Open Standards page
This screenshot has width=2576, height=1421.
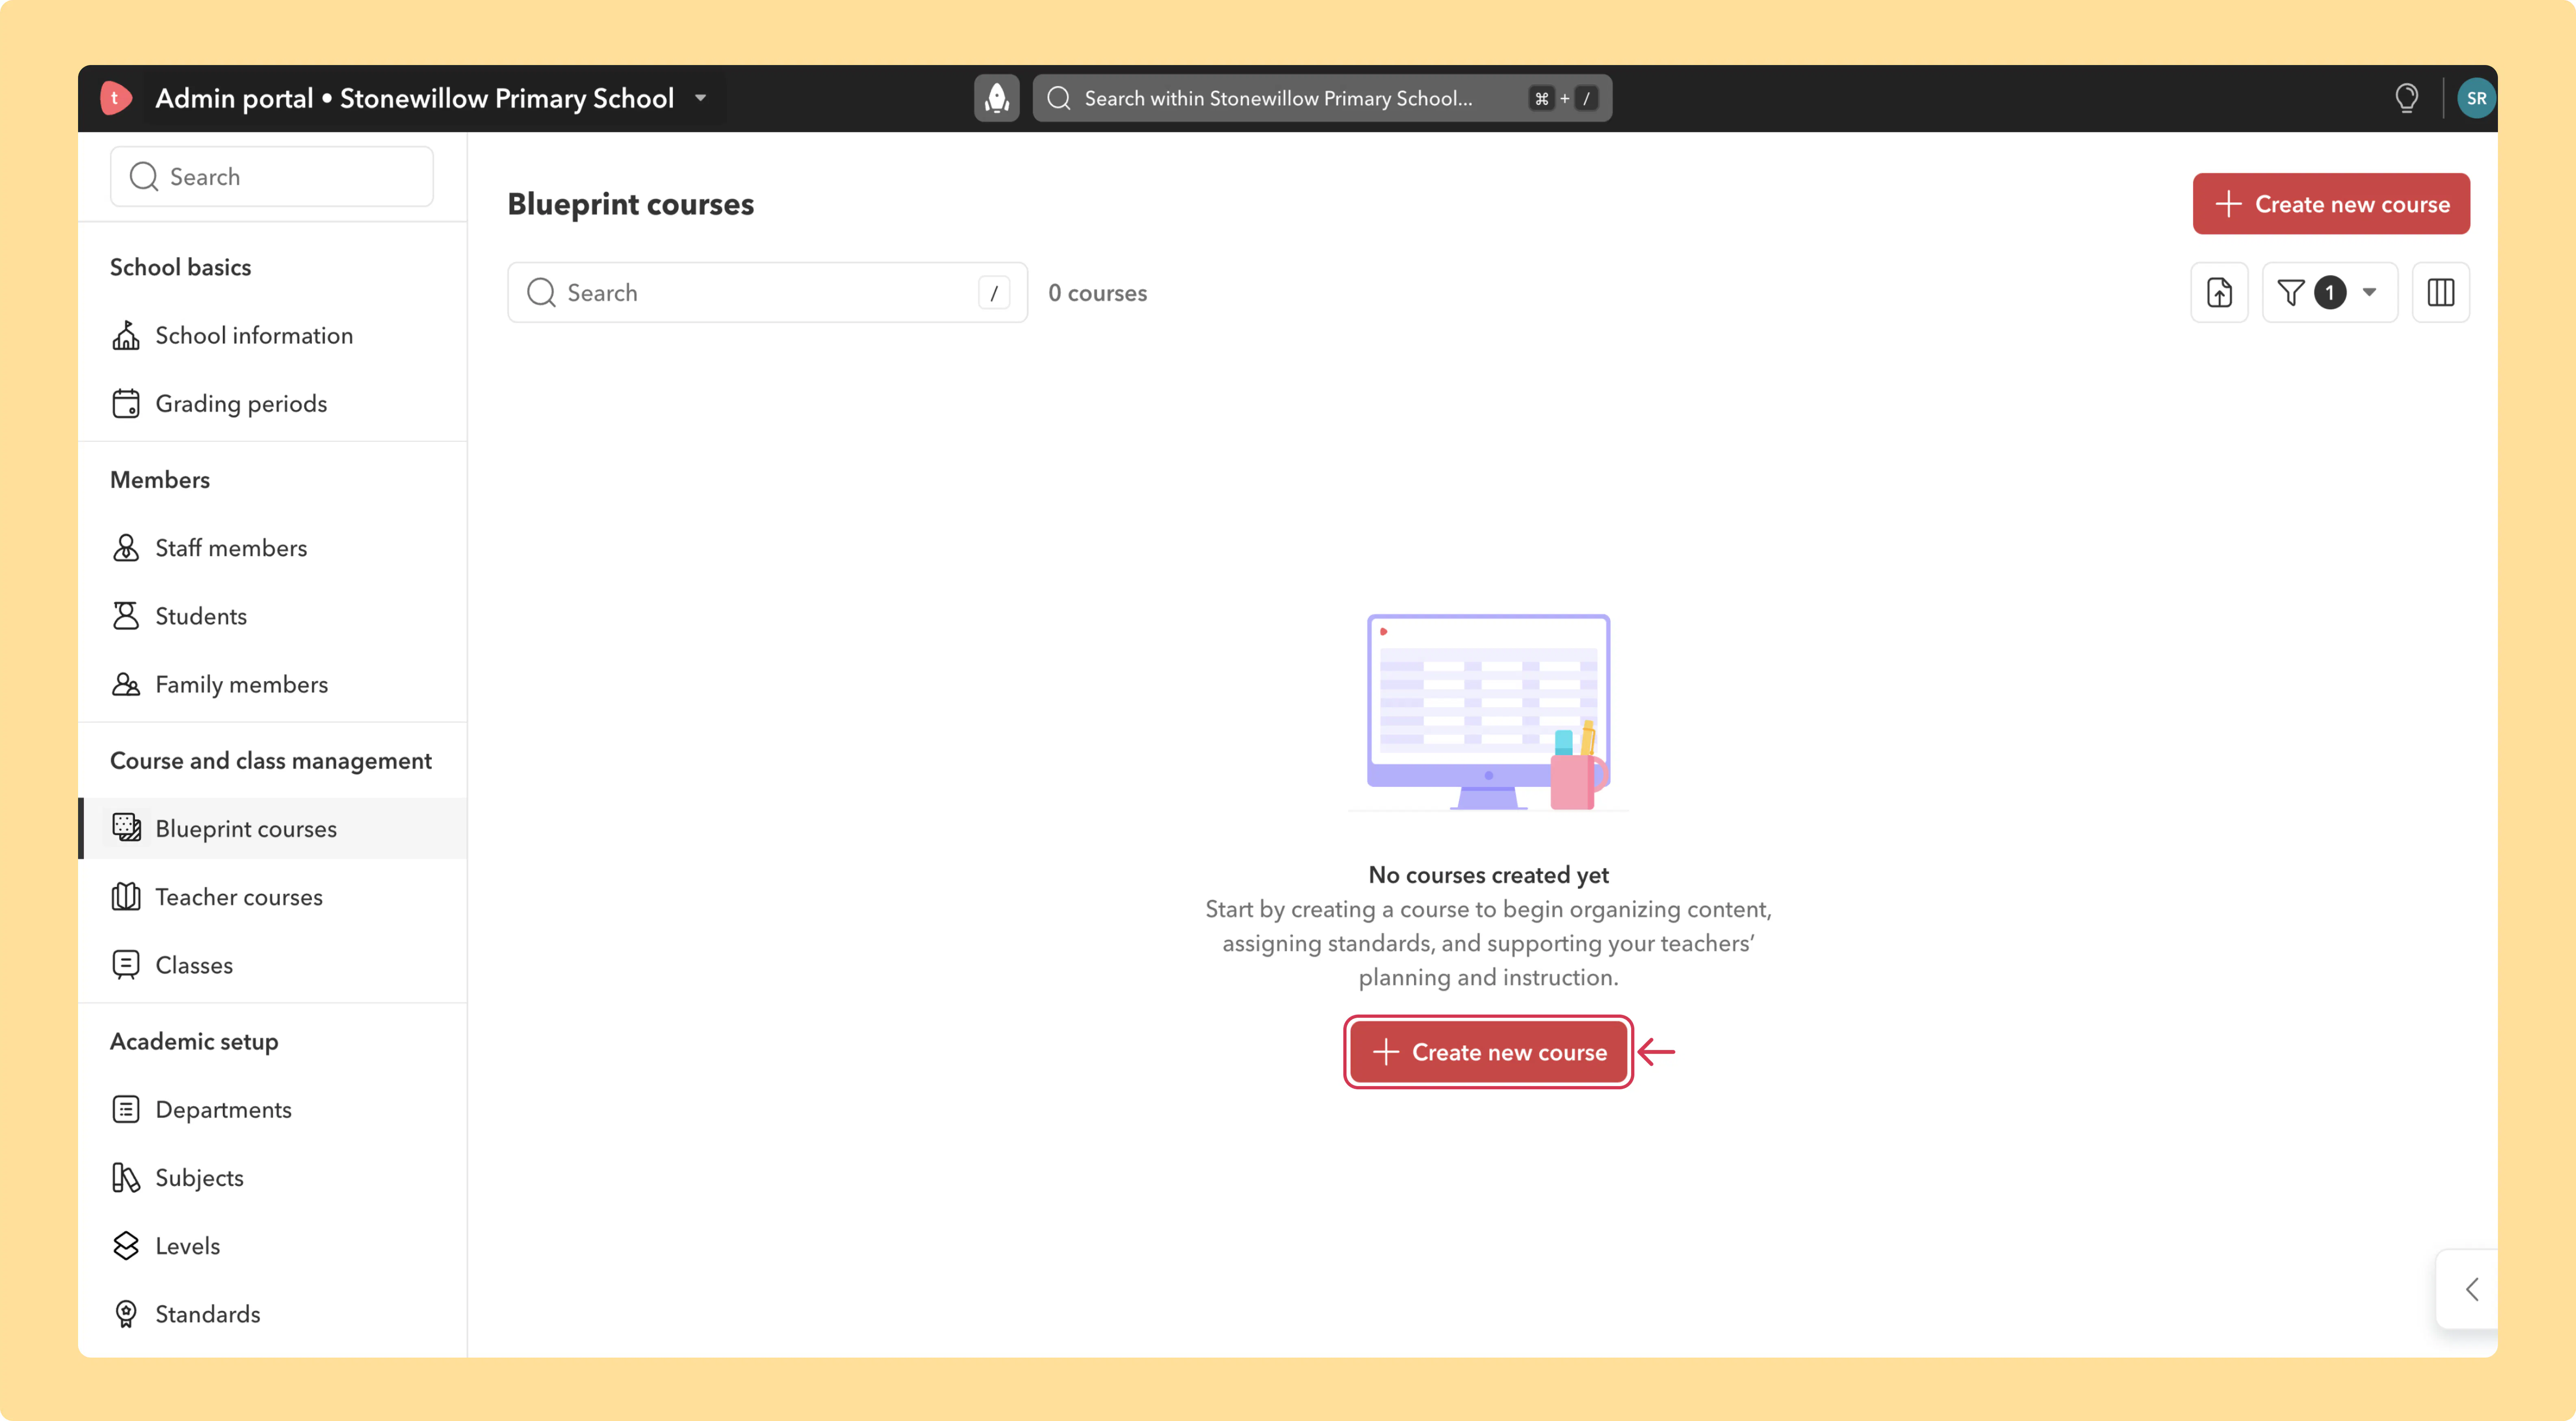tap(272, 1314)
